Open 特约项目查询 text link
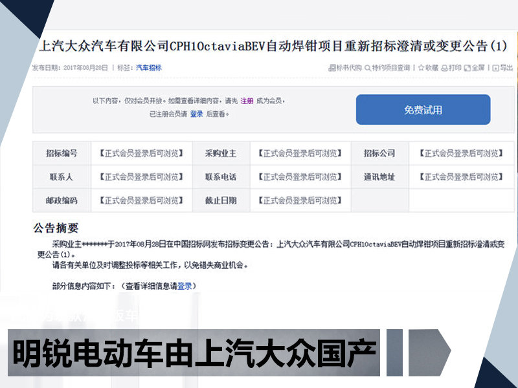The width and height of the screenshot is (518, 388). [391, 68]
